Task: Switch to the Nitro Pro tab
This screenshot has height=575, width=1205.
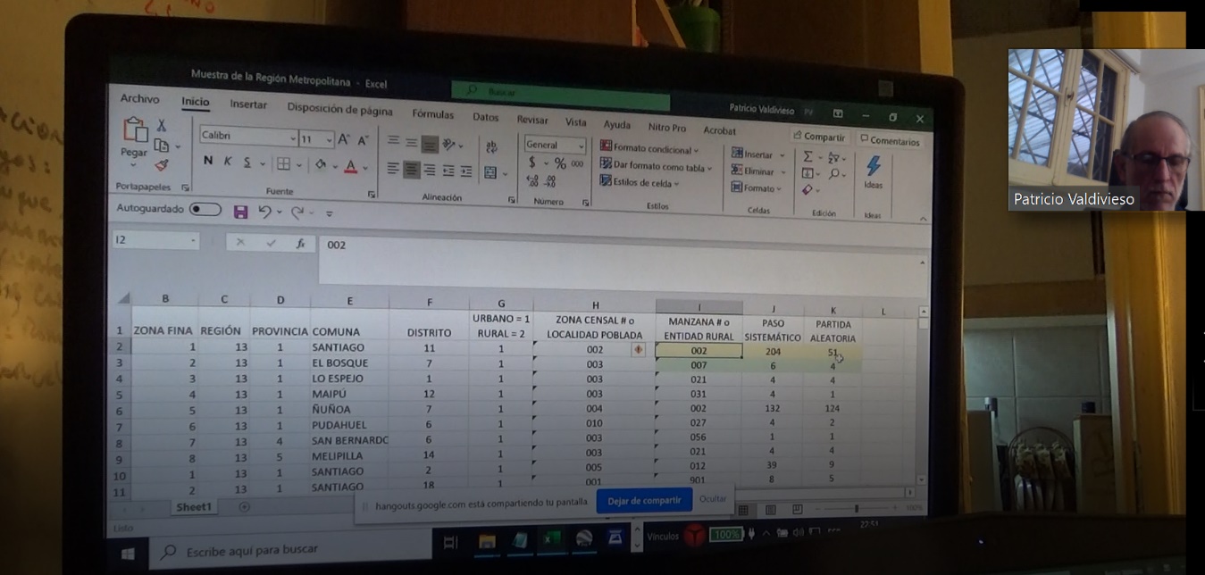Action: (667, 128)
